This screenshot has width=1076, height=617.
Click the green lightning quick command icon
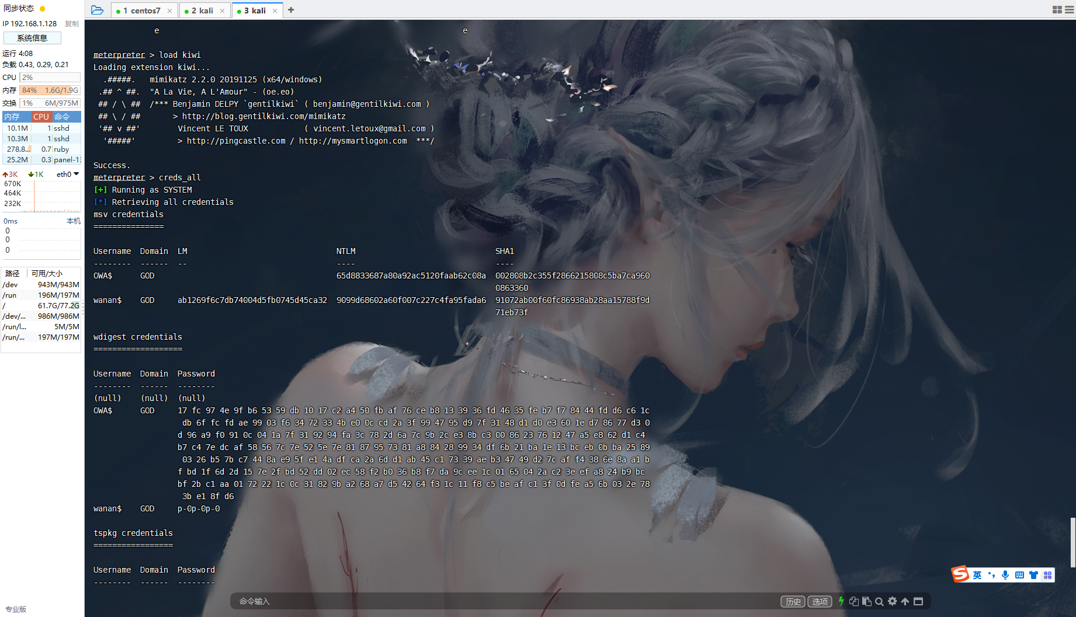(841, 601)
